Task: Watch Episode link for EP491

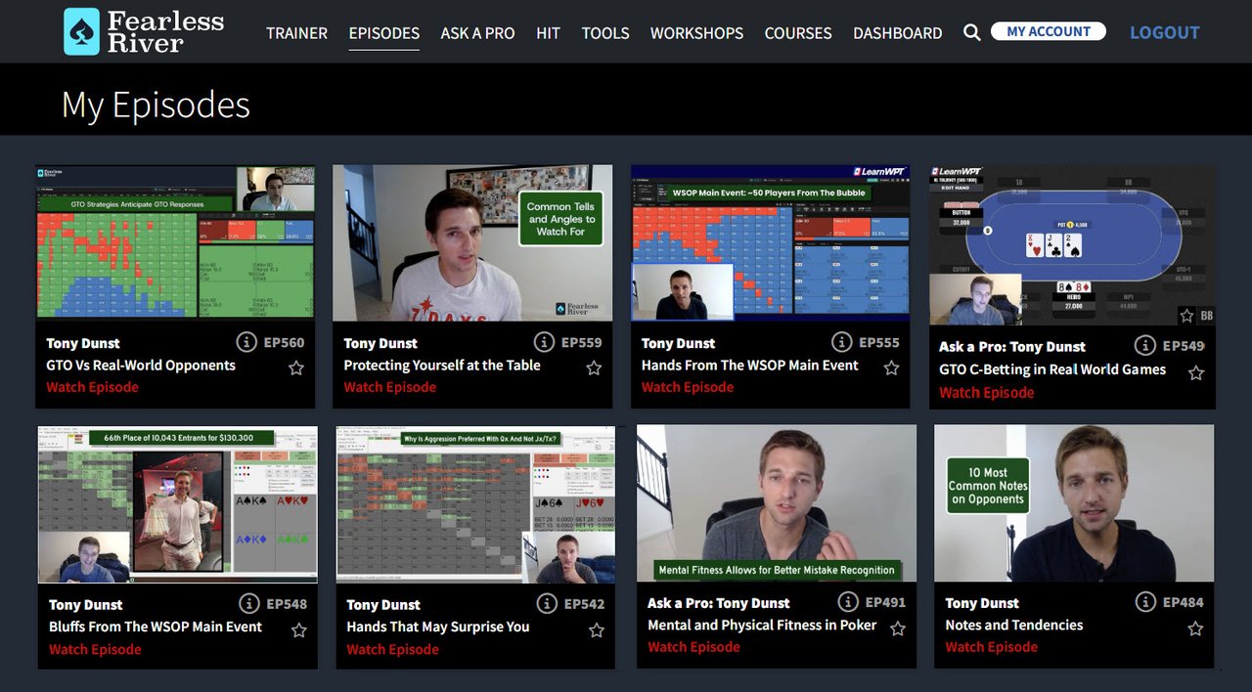Action: click(693, 647)
